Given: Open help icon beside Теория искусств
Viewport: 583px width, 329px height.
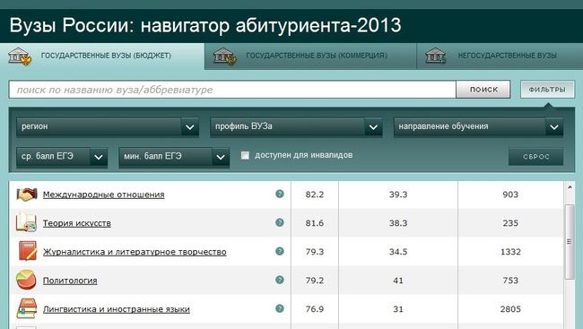Looking at the screenshot, I should pos(280,222).
